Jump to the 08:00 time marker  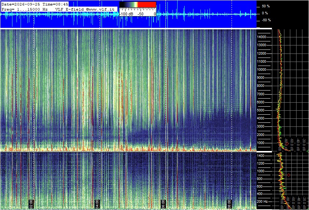(229, 204)
